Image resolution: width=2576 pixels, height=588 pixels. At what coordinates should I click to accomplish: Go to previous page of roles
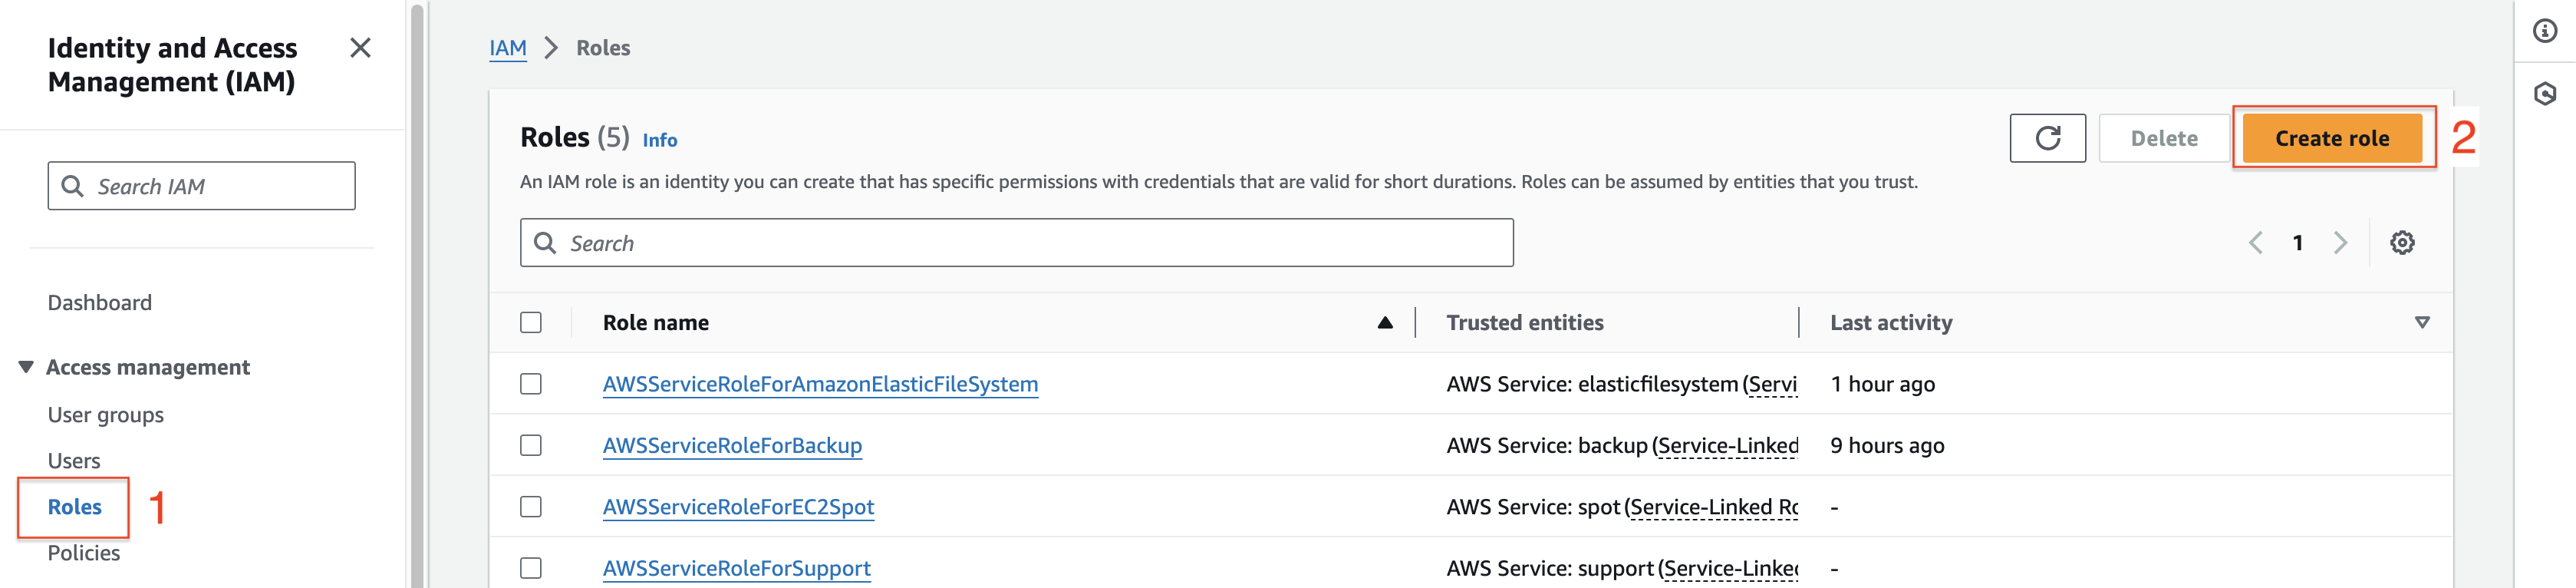coord(2255,243)
